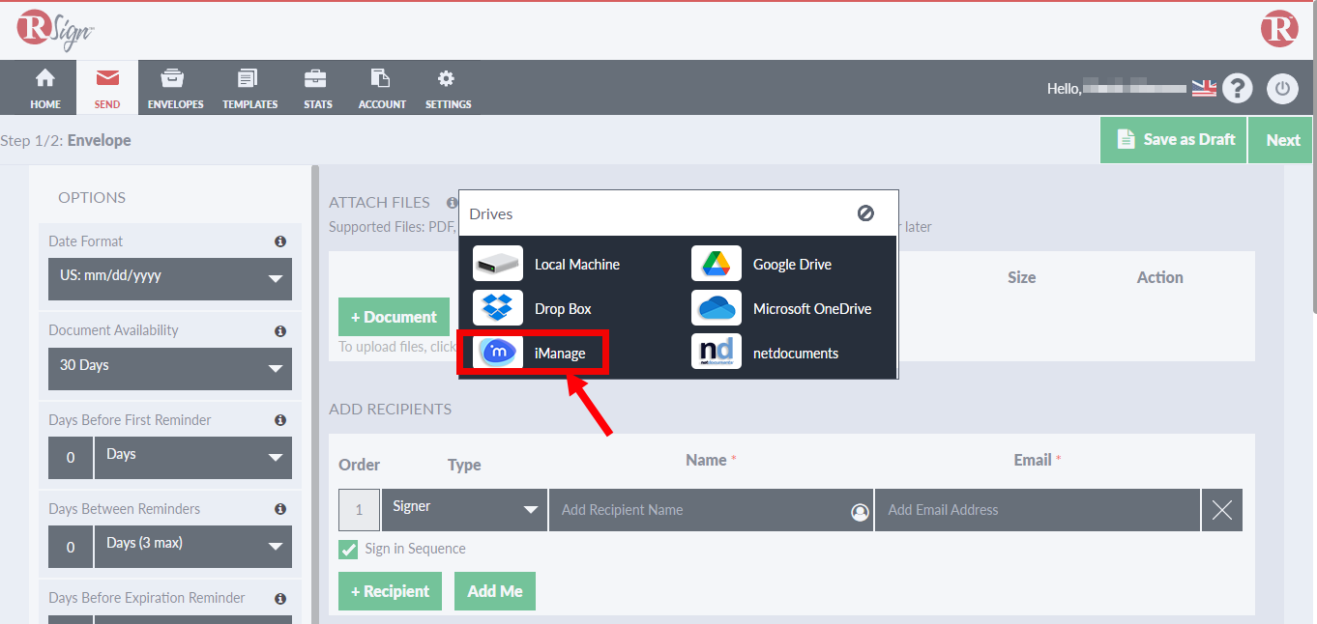Select Local Machine drive icon
This screenshot has width=1317, height=624.
coord(498,265)
